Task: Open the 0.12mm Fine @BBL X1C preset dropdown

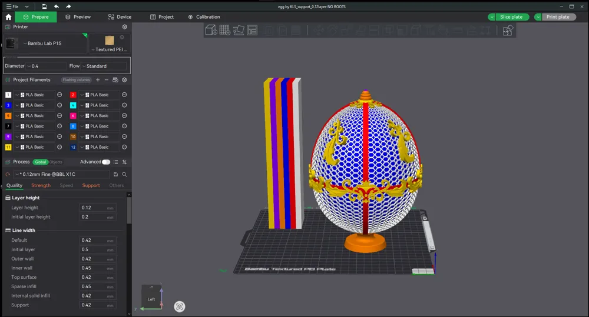Action: pos(62,175)
